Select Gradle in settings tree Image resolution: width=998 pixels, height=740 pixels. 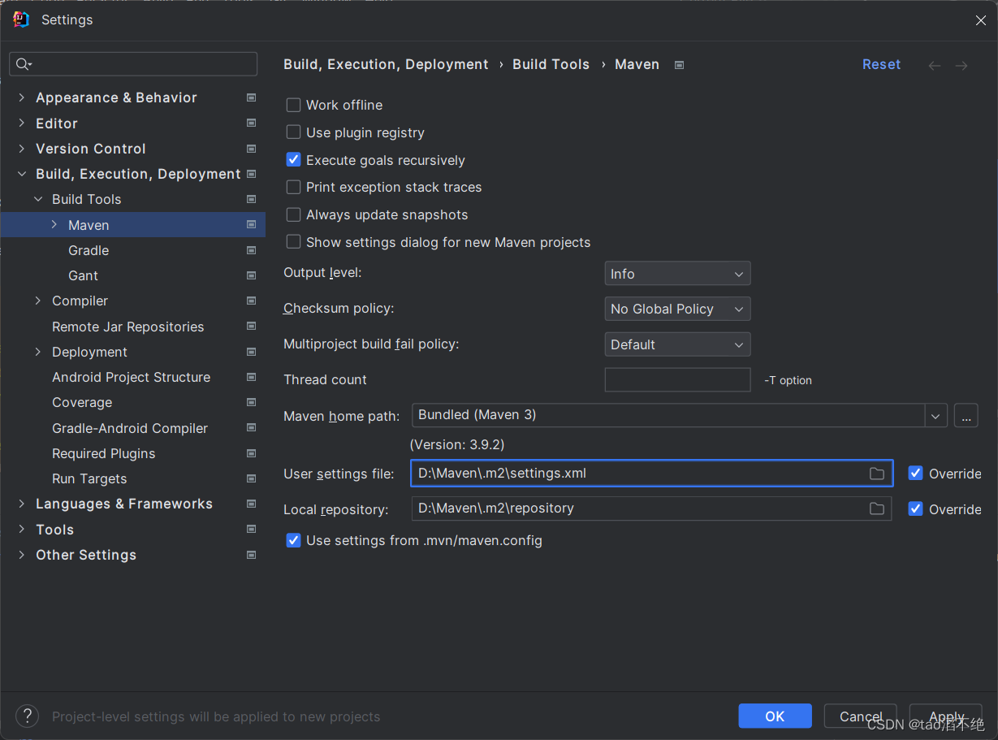tap(89, 250)
